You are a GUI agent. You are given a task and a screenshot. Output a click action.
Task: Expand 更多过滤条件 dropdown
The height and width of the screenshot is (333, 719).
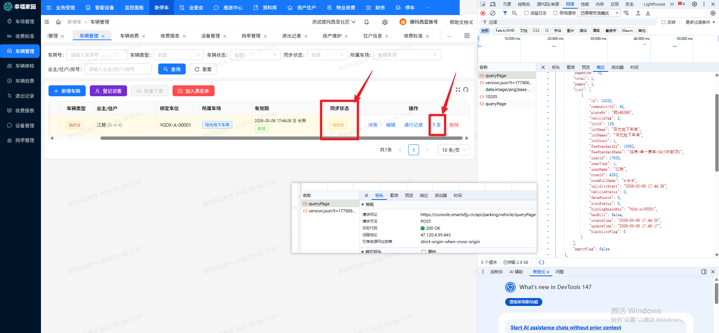[x=700, y=22]
